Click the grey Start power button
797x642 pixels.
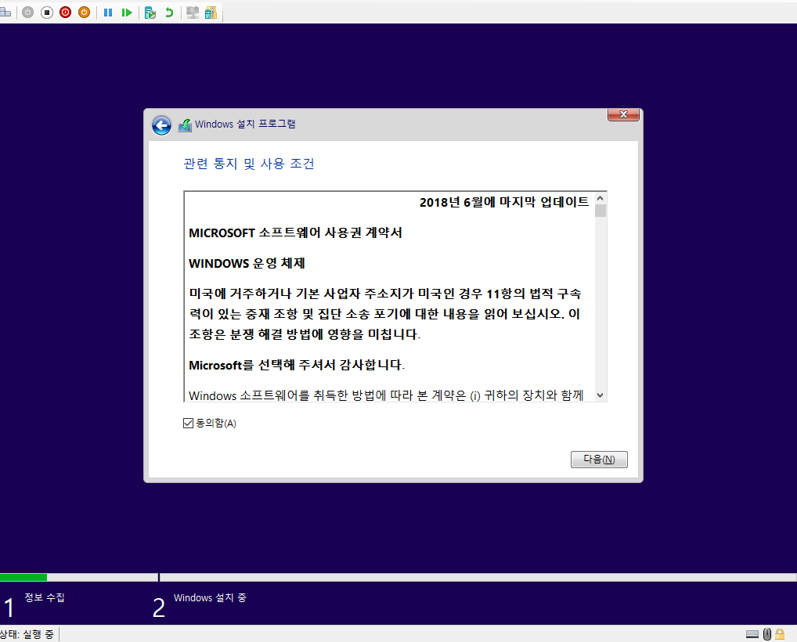click(28, 13)
